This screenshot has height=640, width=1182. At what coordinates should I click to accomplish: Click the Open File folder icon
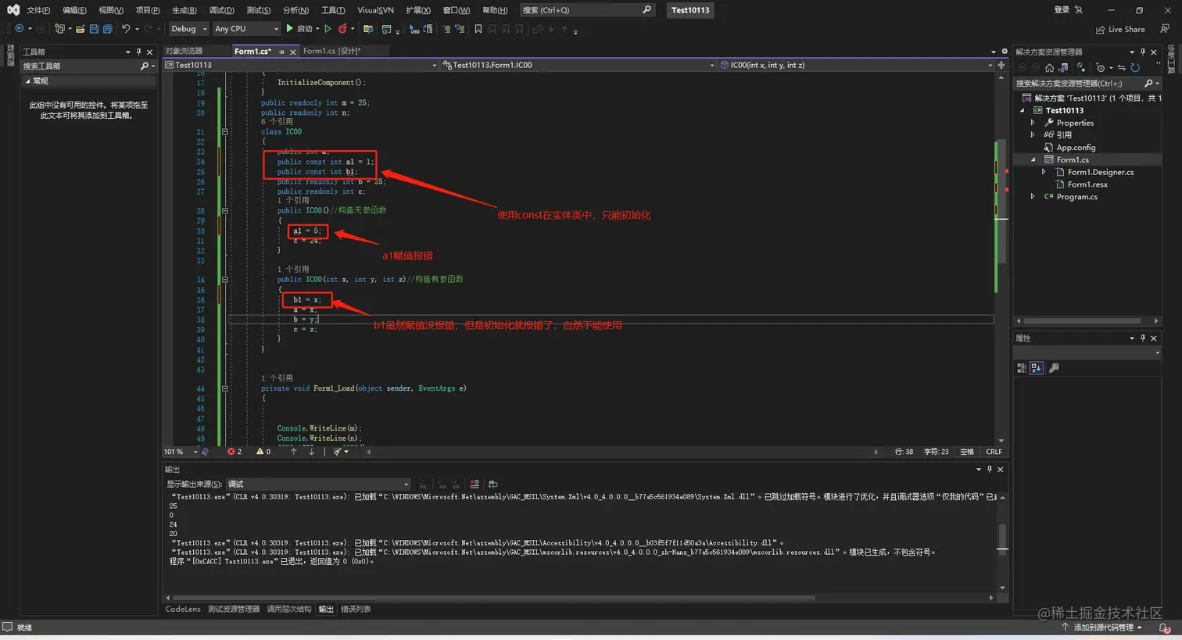tap(80, 29)
